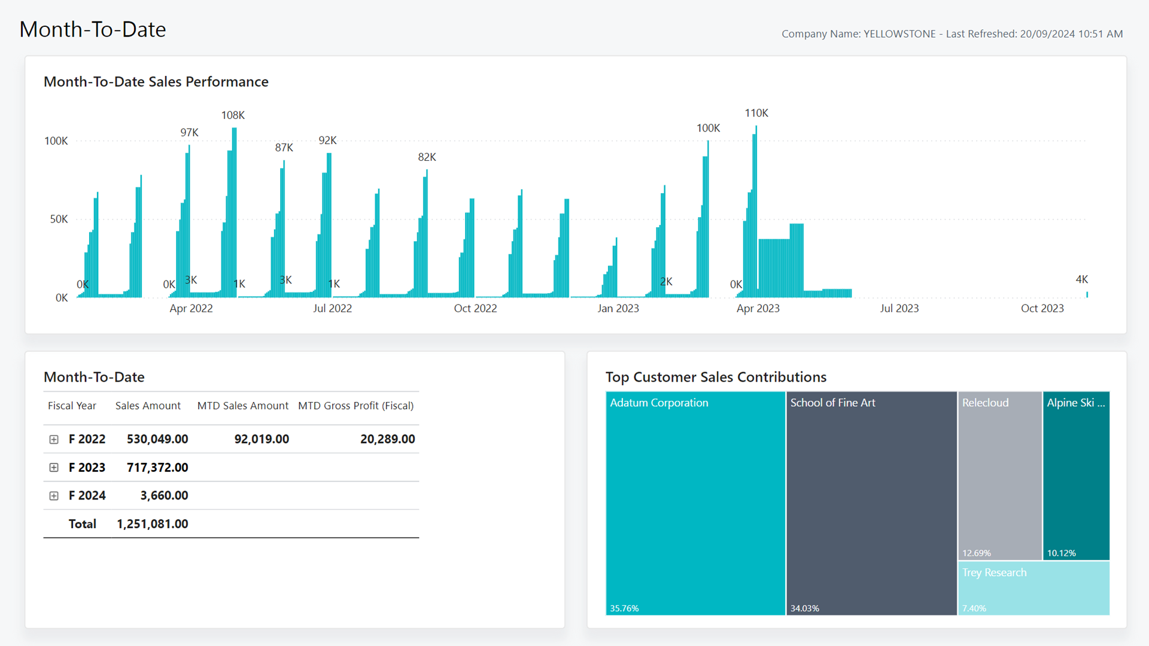The width and height of the screenshot is (1149, 646).
Task: Expand the F 2024 fiscal year row
Action: [x=54, y=495]
